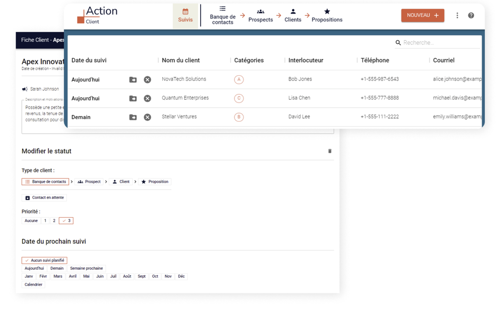This screenshot has height=313, width=499.
Task: Set client type to Banque de contacts
Action: tap(45, 182)
